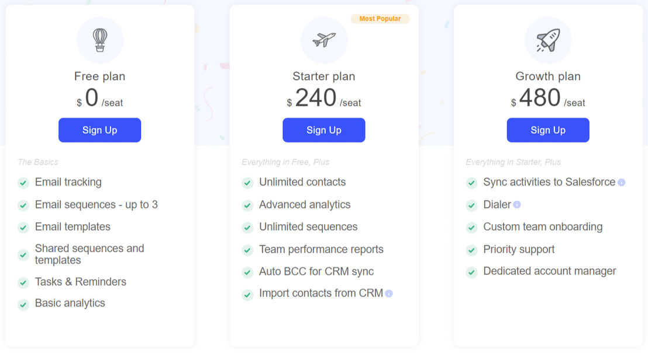Click the Unlimited contacts text

(302, 182)
